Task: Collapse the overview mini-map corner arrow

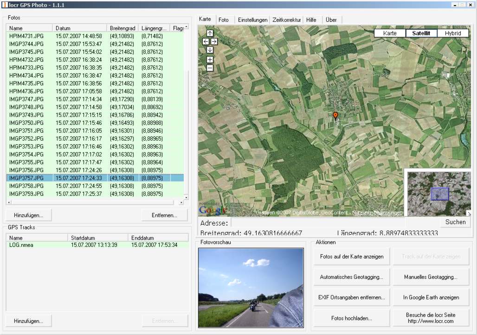Action: [x=468, y=213]
